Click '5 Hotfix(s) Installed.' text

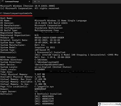[49, 94]
